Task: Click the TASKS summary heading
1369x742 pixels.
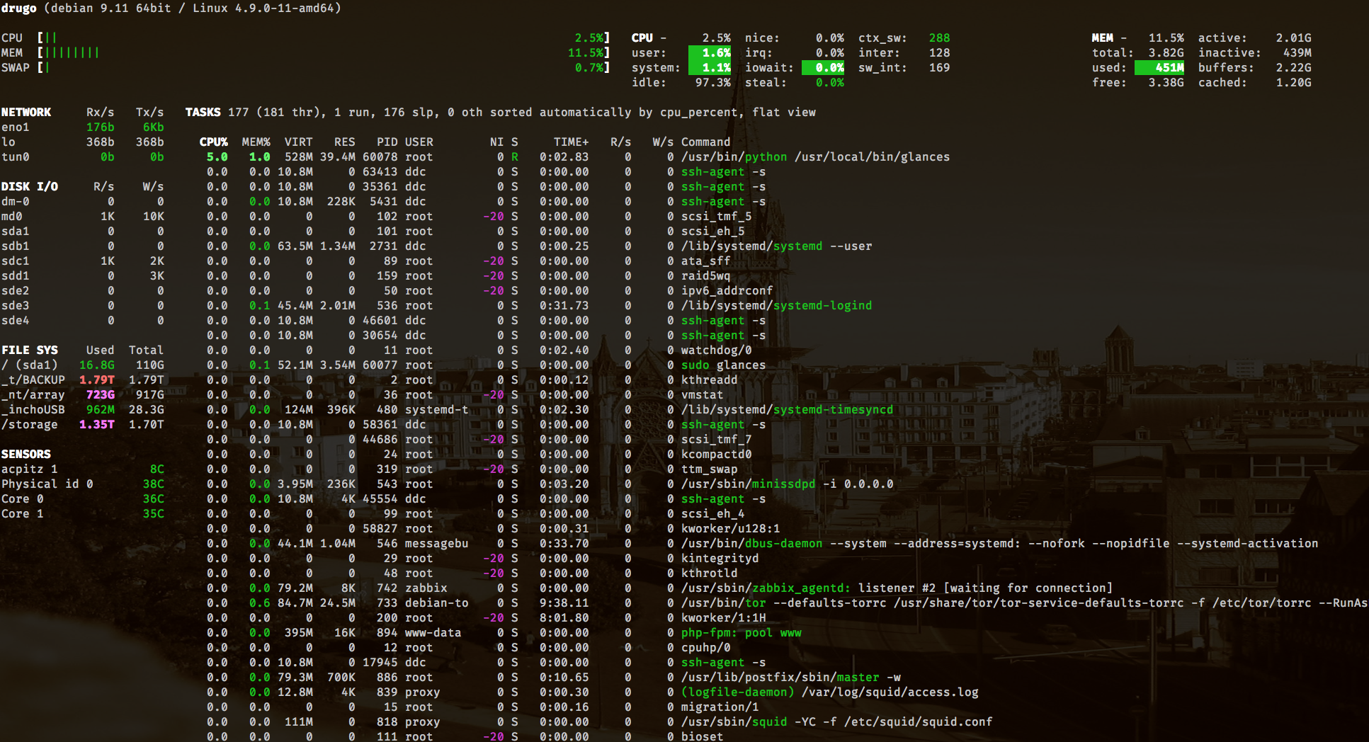Action: point(203,112)
